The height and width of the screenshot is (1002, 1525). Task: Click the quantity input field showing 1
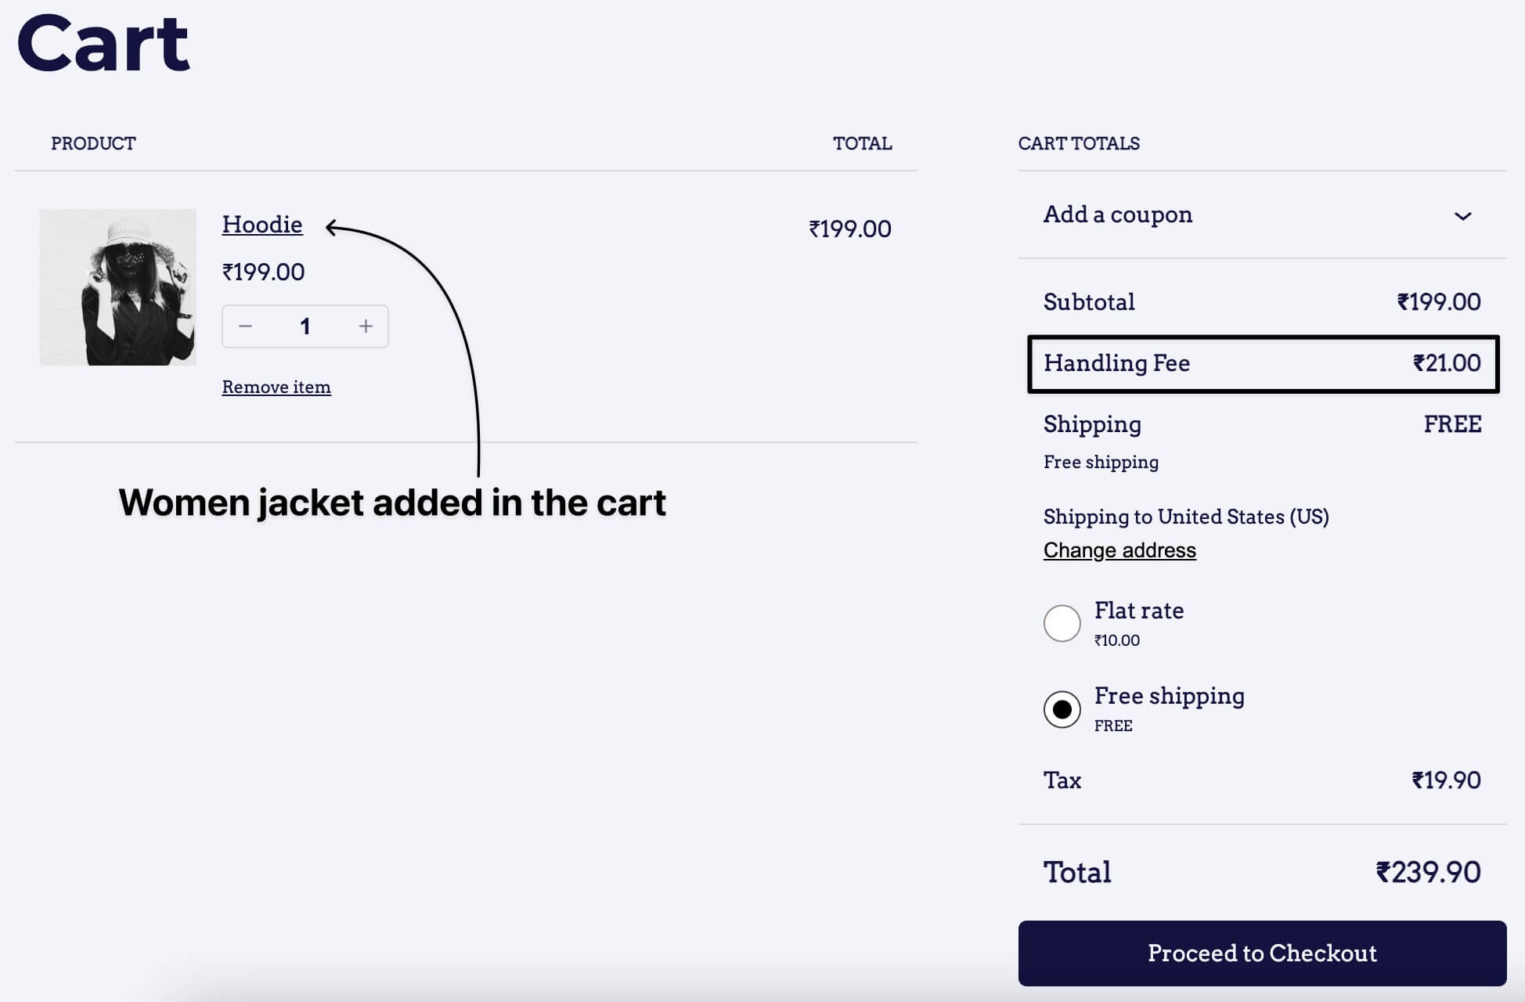tap(305, 326)
